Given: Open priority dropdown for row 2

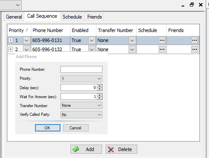Looking at the screenshot, I should pyautogui.click(x=27, y=49).
